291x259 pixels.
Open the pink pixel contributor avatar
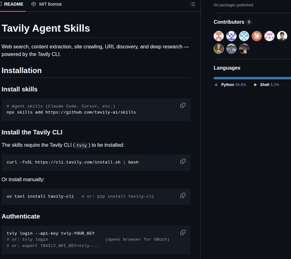[269, 36]
